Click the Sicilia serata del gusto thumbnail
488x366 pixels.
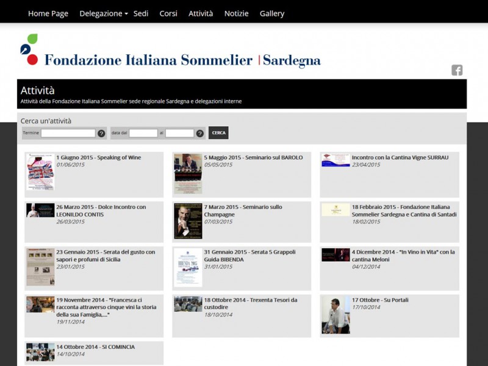point(40,267)
